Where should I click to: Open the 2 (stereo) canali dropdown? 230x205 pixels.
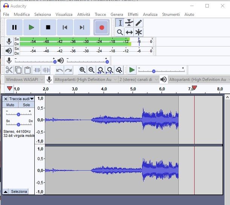pyautogui.click(x=139, y=80)
